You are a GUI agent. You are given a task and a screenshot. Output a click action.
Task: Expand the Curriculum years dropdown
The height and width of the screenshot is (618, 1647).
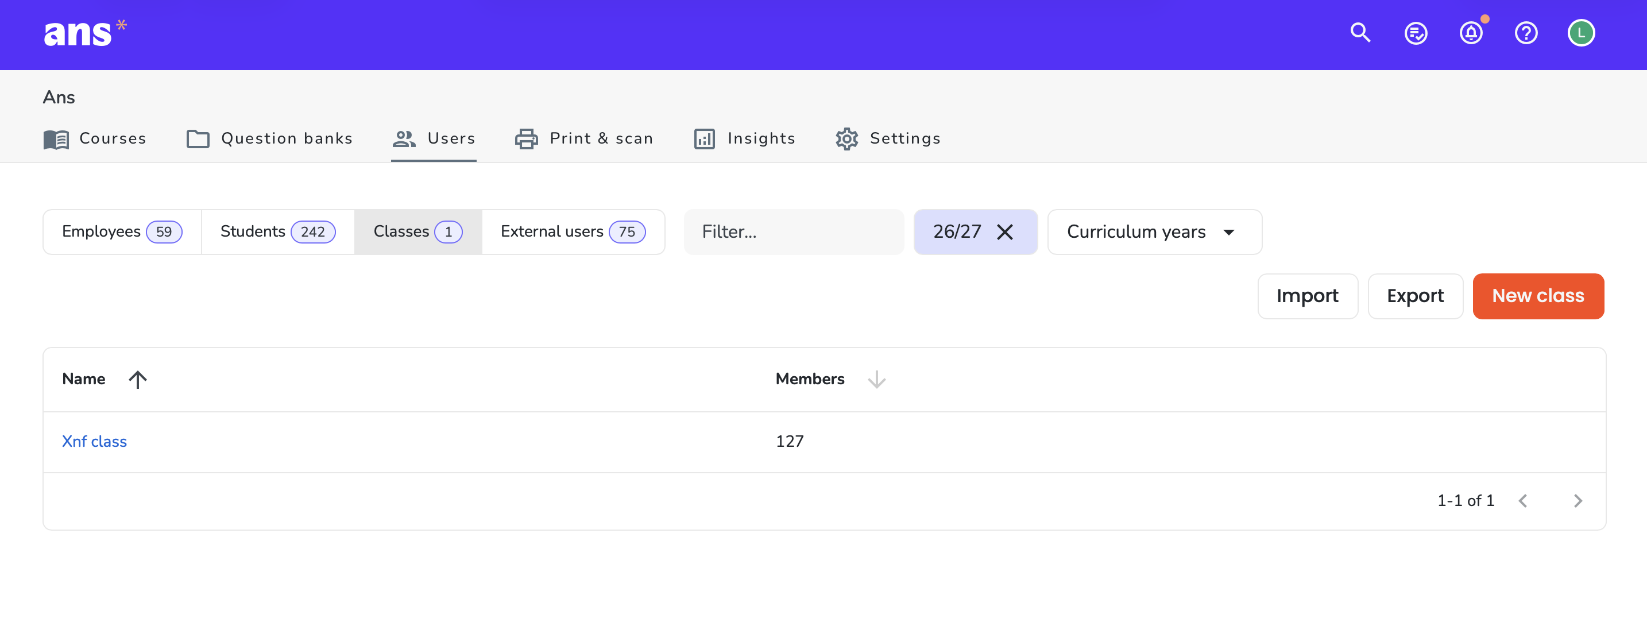(x=1154, y=232)
